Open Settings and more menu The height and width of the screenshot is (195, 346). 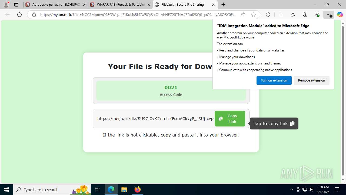[x=329, y=15]
